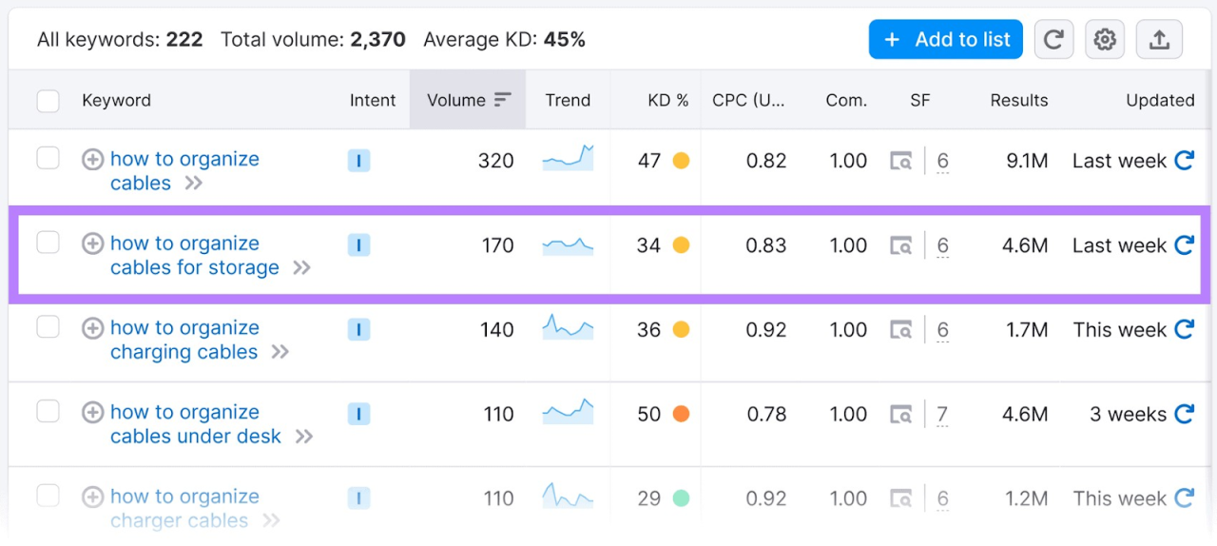Add 'how to organize cables' via plus icon
This screenshot has height=546, width=1217.
pyautogui.click(x=92, y=160)
